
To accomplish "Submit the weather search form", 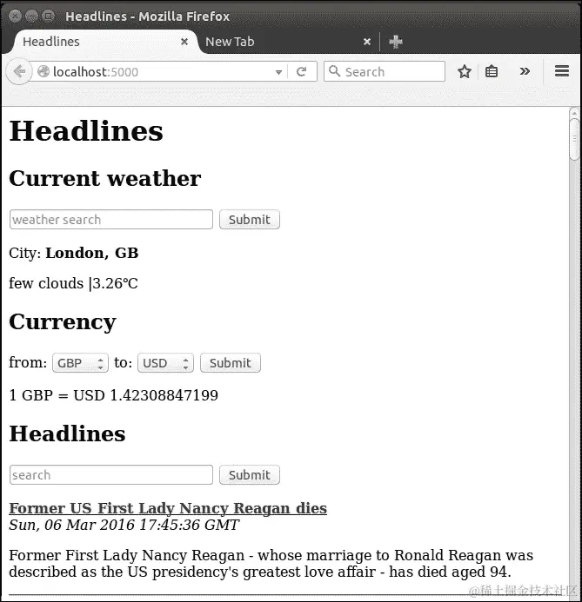I will (x=250, y=220).
